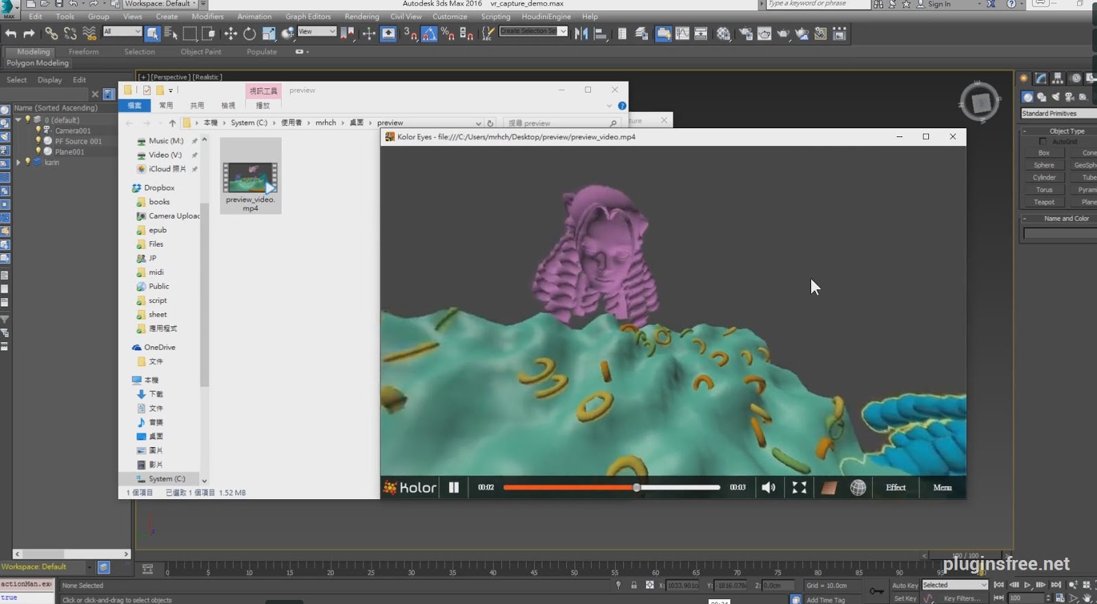Toggle the selection lock icon in status bar
1097x604 pixels.
tap(634, 585)
